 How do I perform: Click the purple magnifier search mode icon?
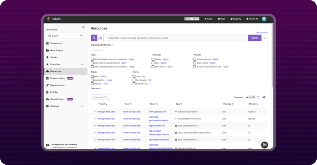(x=94, y=38)
